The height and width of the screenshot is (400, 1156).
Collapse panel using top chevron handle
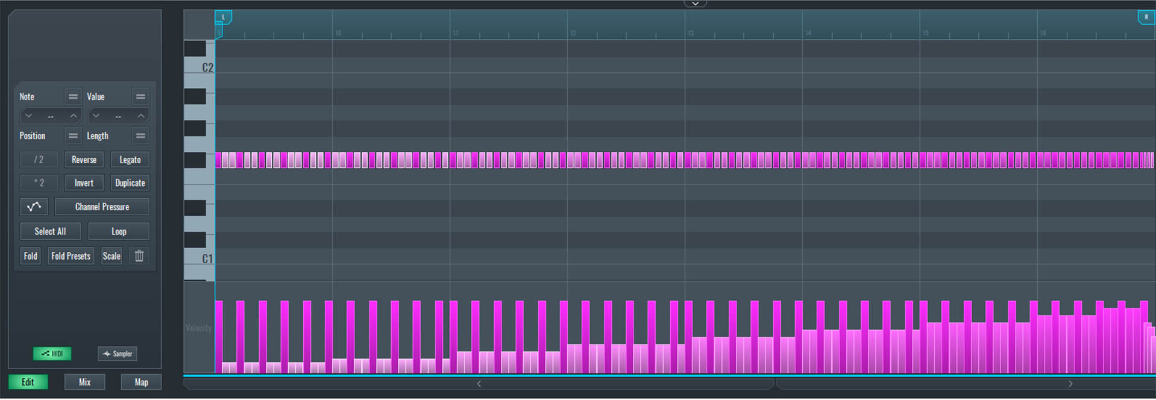point(695,4)
